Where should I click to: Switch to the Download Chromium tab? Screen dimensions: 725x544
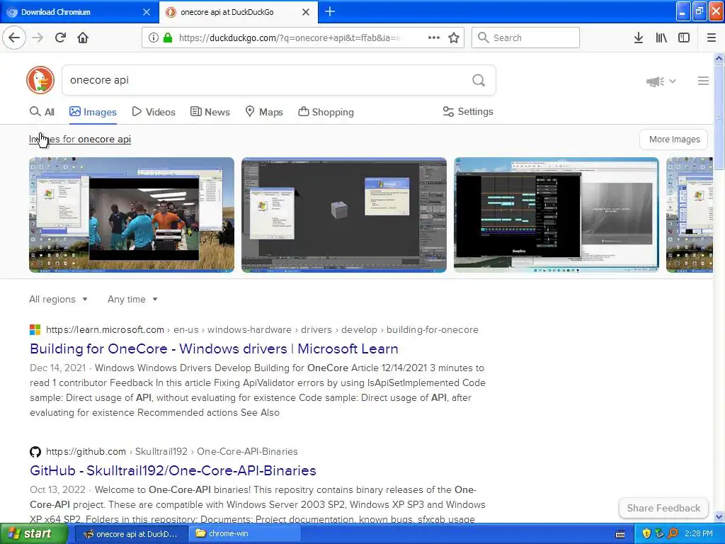(x=79, y=12)
